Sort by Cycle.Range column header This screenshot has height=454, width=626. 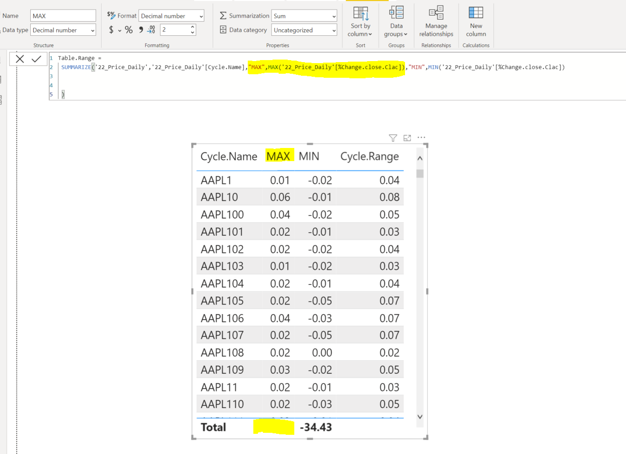(370, 157)
